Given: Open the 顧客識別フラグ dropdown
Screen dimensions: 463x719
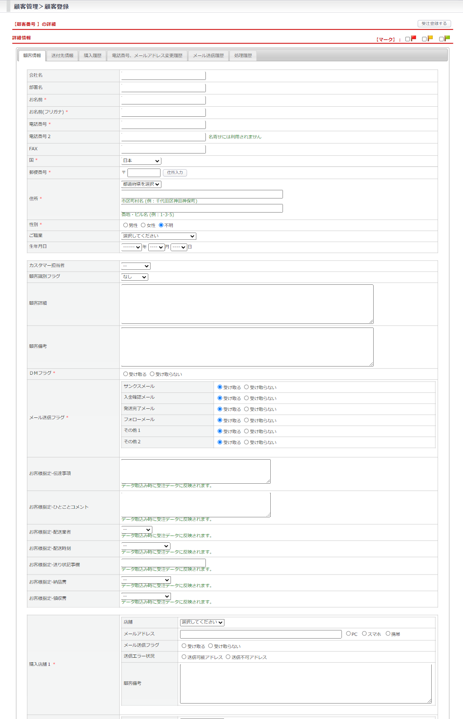Looking at the screenshot, I should (135, 277).
